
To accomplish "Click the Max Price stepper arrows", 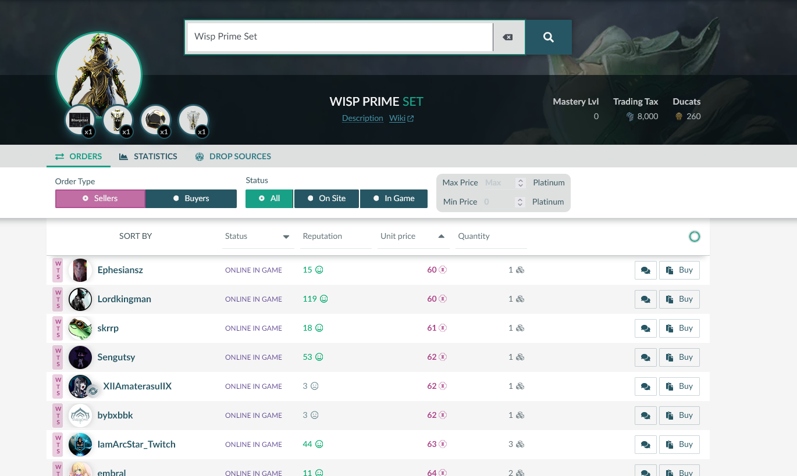I will (x=521, y=183).
